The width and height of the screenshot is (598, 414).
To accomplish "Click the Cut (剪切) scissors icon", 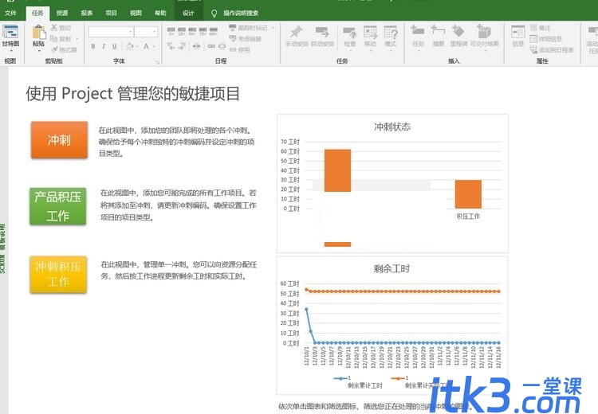I will coord(54,27).
